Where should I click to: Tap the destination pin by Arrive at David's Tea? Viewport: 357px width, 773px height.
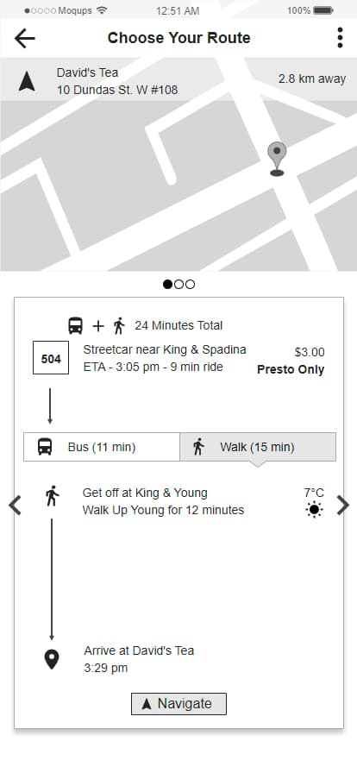(x=51, y=660)
